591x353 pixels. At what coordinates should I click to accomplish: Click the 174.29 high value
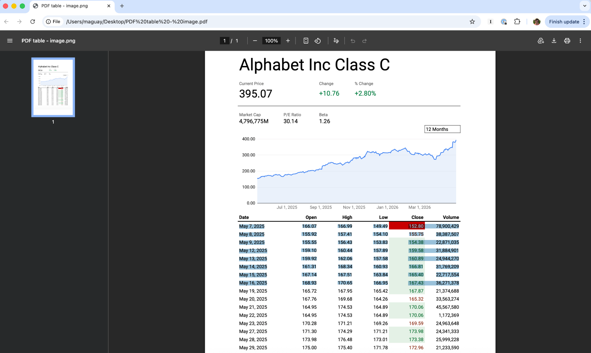345,332
